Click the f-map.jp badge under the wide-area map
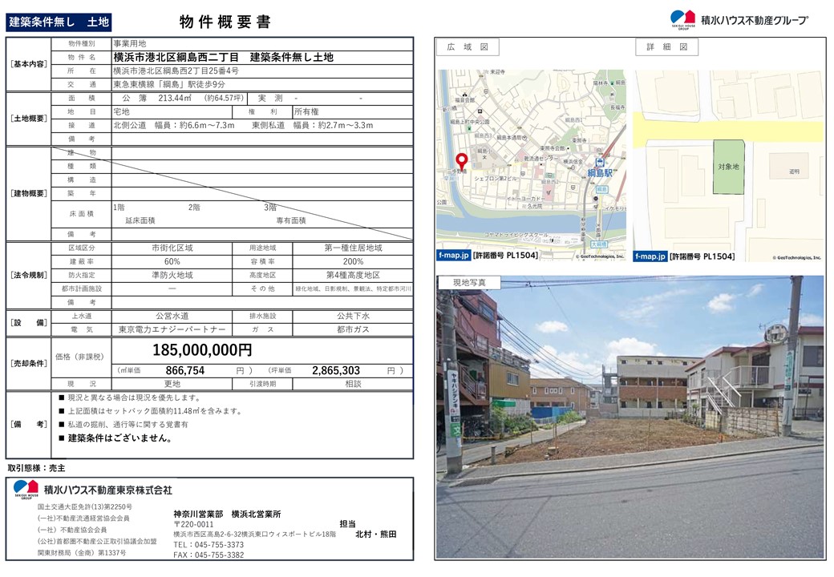 [453, 256]
